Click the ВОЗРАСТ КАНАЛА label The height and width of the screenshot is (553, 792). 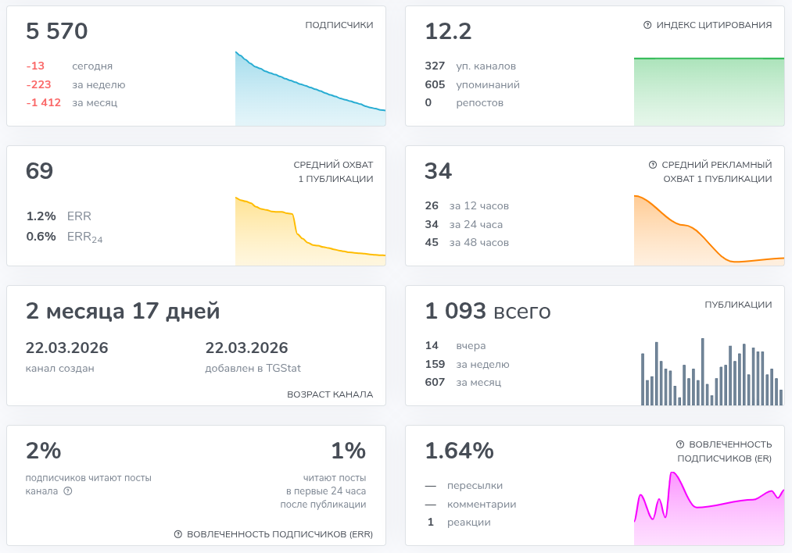(330, 394)
